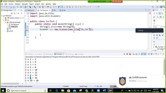Collapse the default package node
Screen dimensions: 166x93
point(6,22)
